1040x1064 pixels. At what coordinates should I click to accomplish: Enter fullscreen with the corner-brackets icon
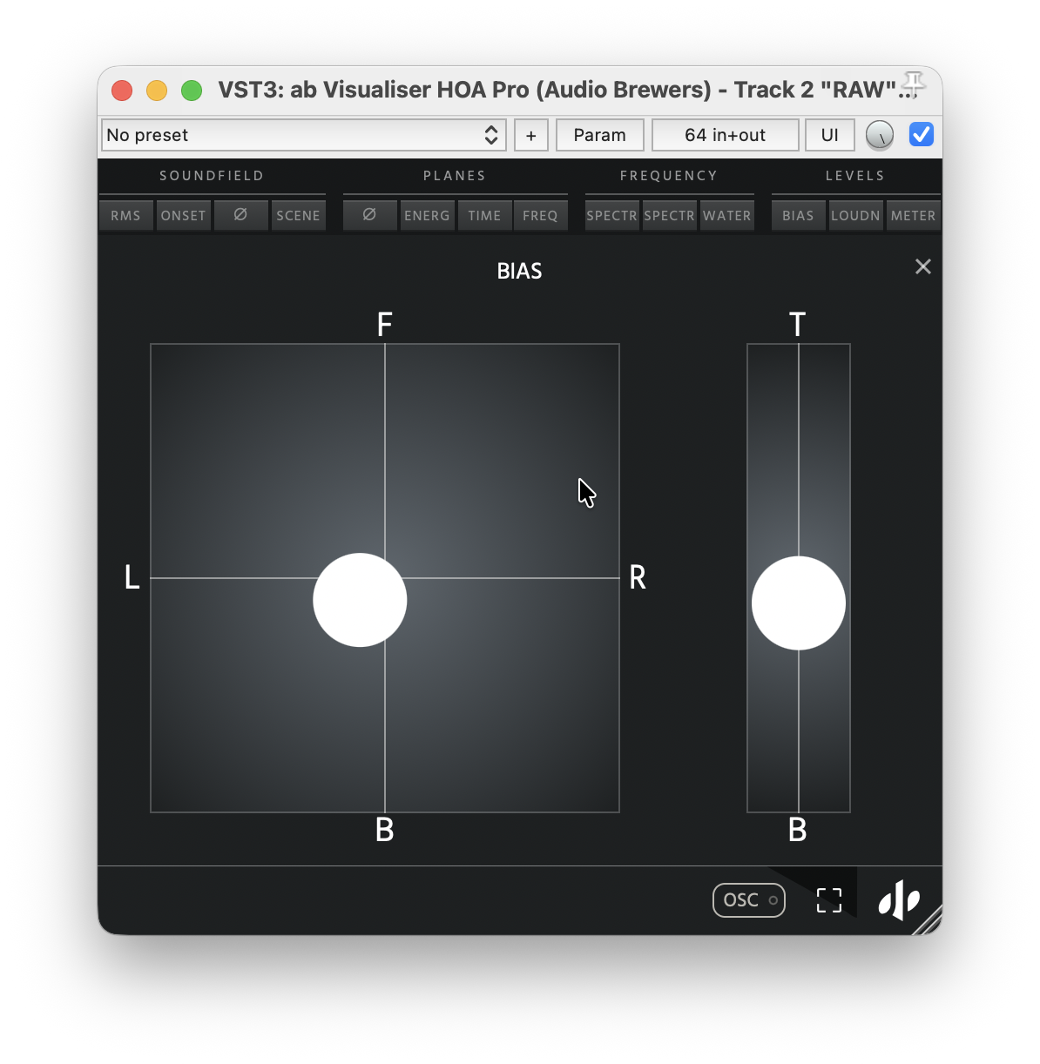[x=829, y=900]
